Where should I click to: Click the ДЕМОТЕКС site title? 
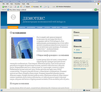tap(34, 18)
